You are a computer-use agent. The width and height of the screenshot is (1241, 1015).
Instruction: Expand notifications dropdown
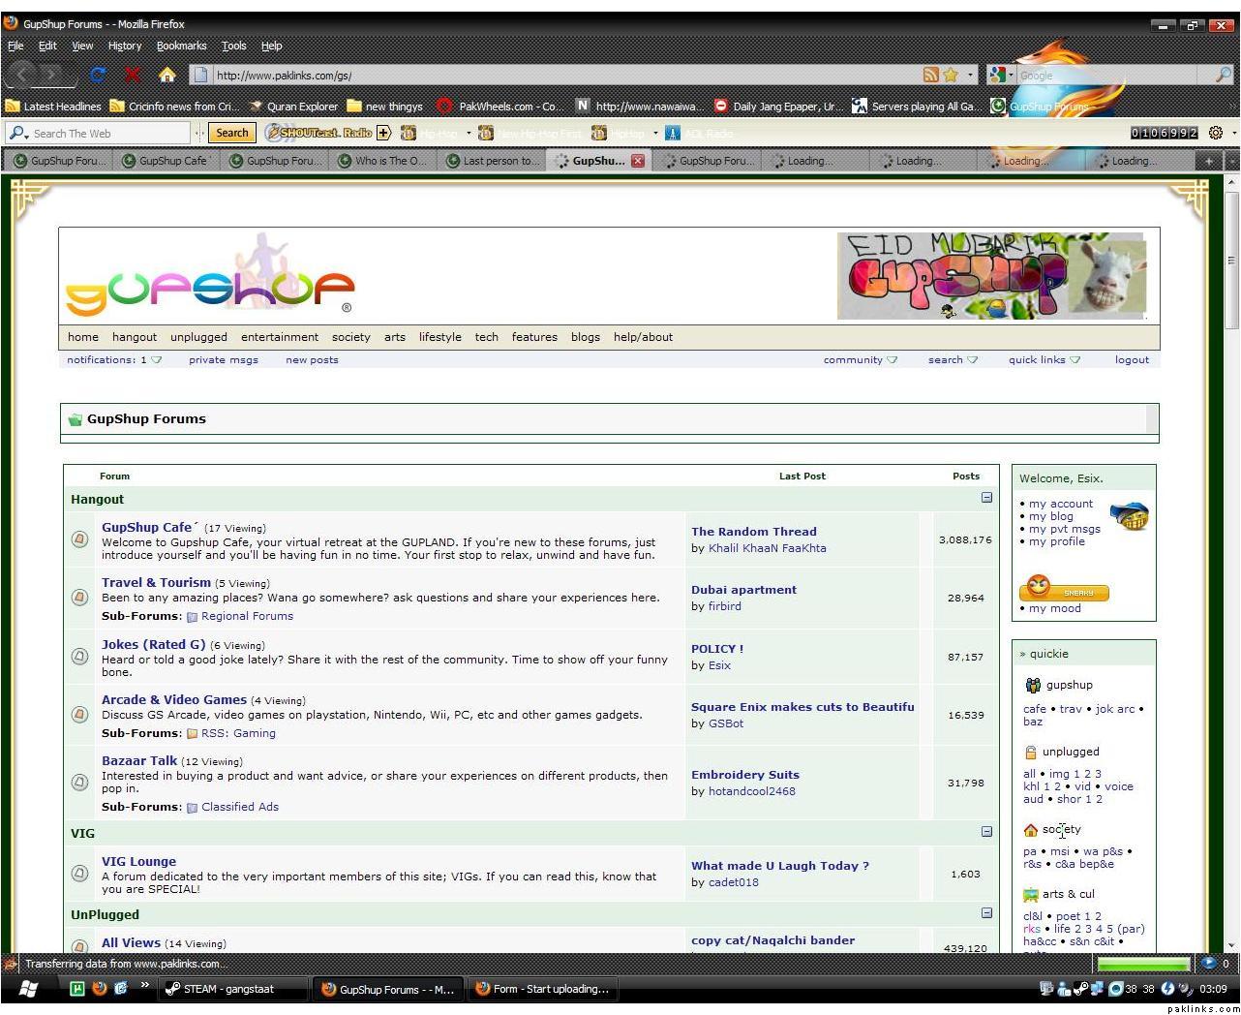tap(156, 360)
